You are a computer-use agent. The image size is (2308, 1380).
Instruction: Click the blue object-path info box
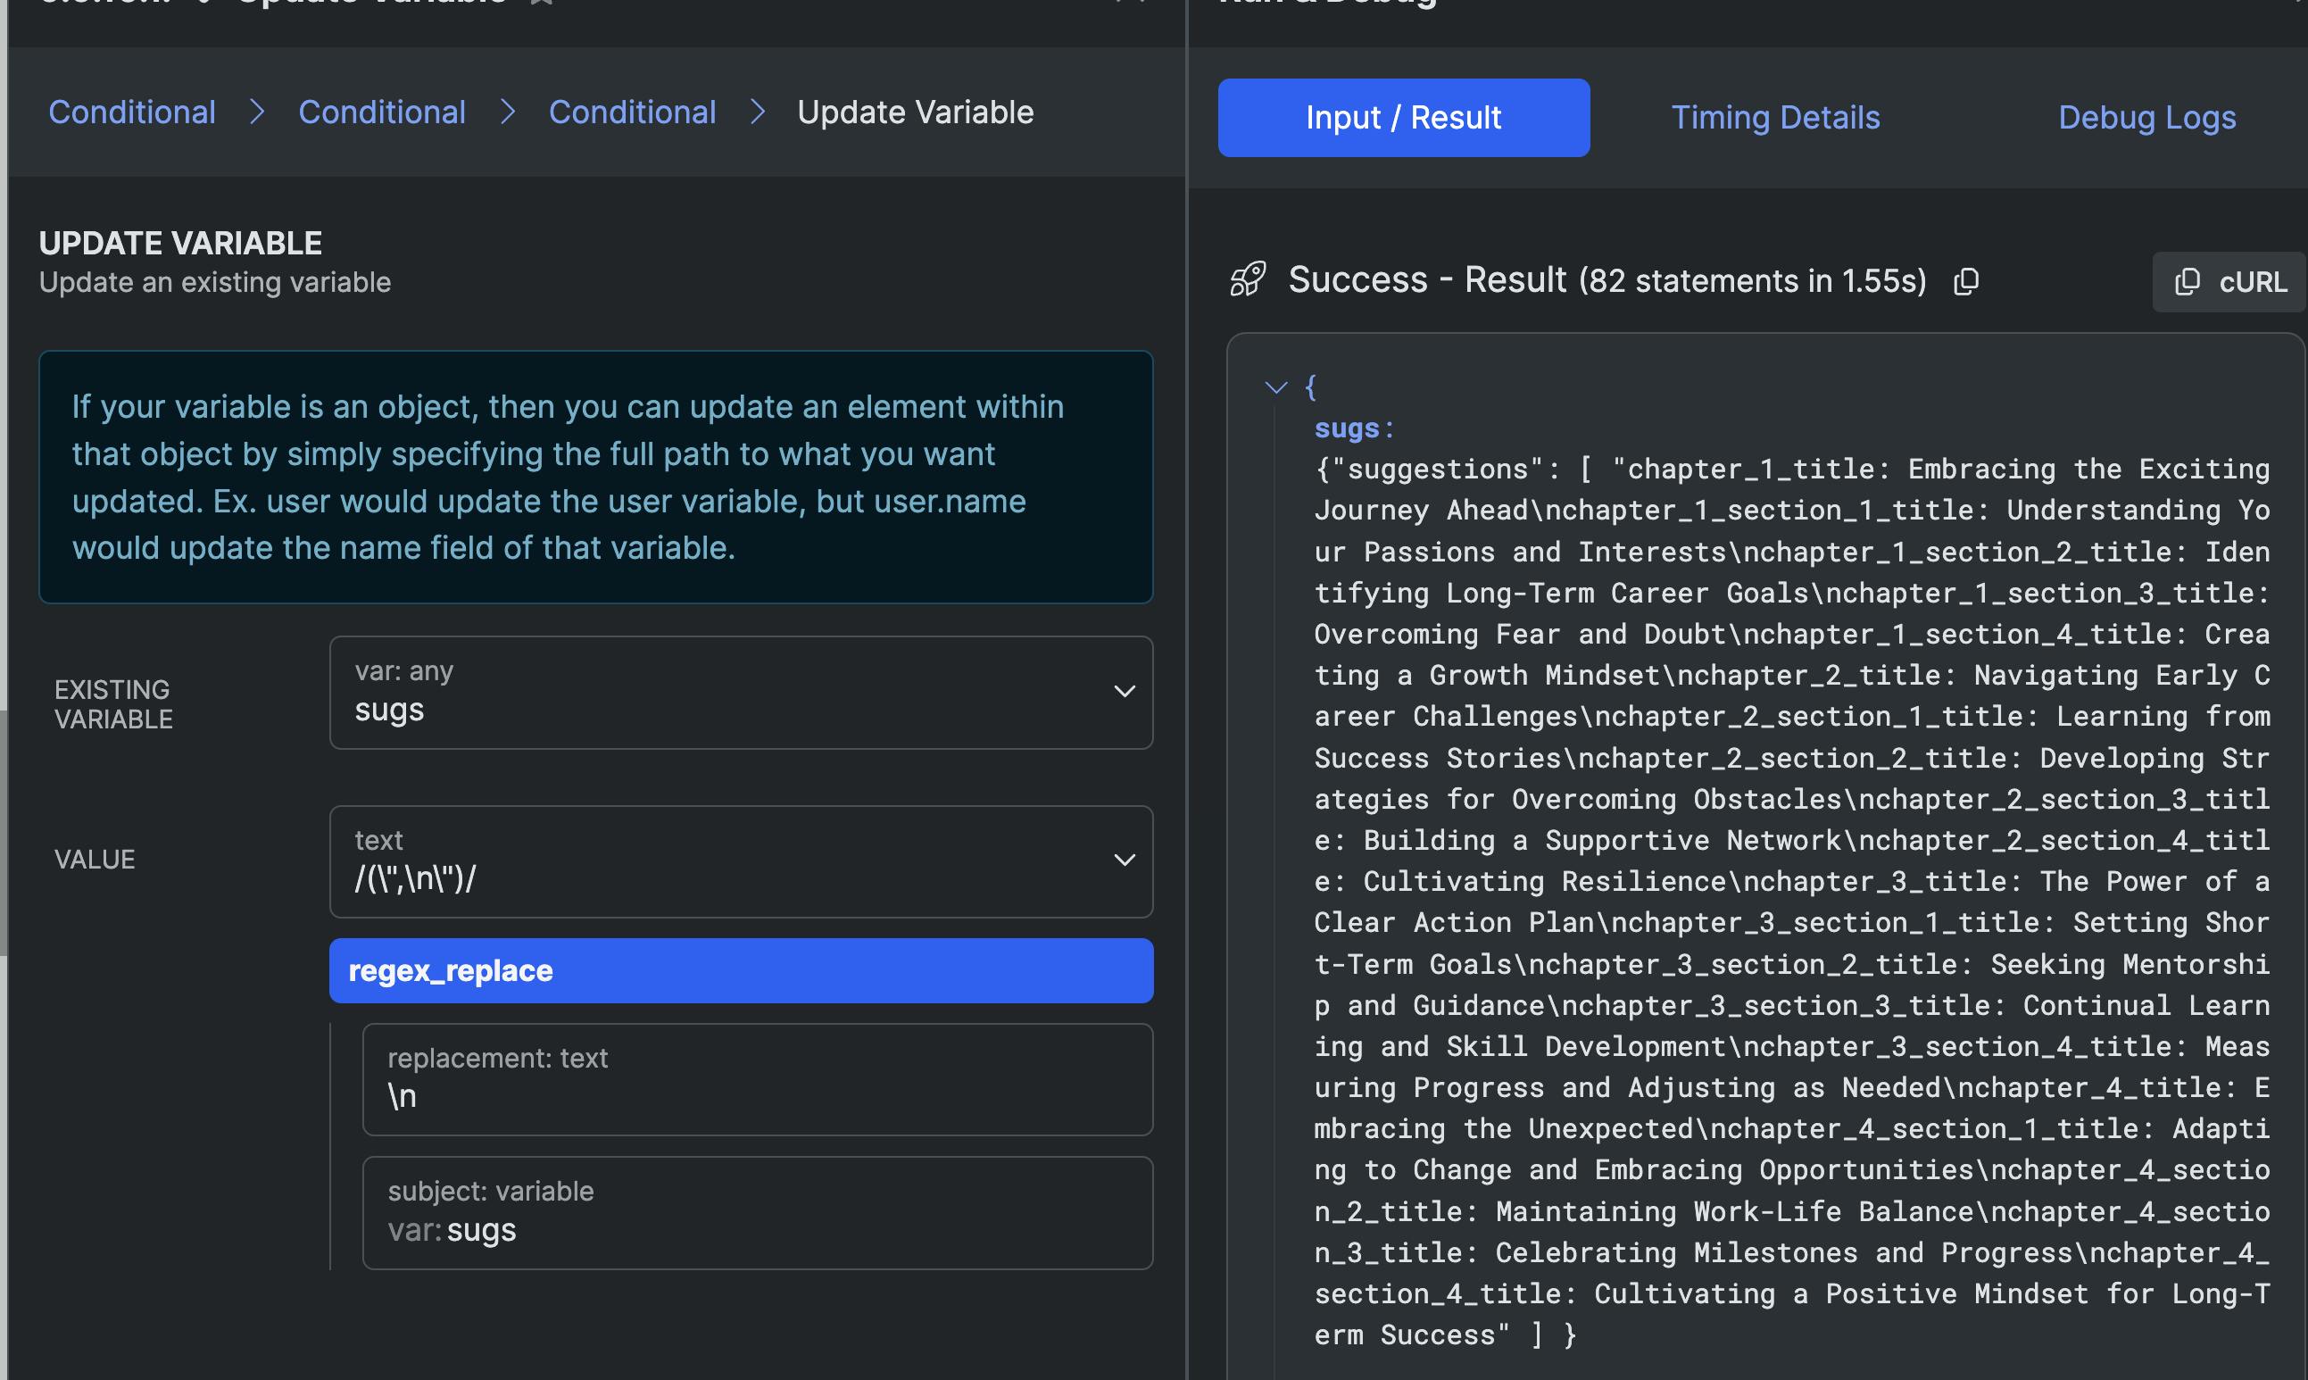pyautogui.click(x=595, y=477)
